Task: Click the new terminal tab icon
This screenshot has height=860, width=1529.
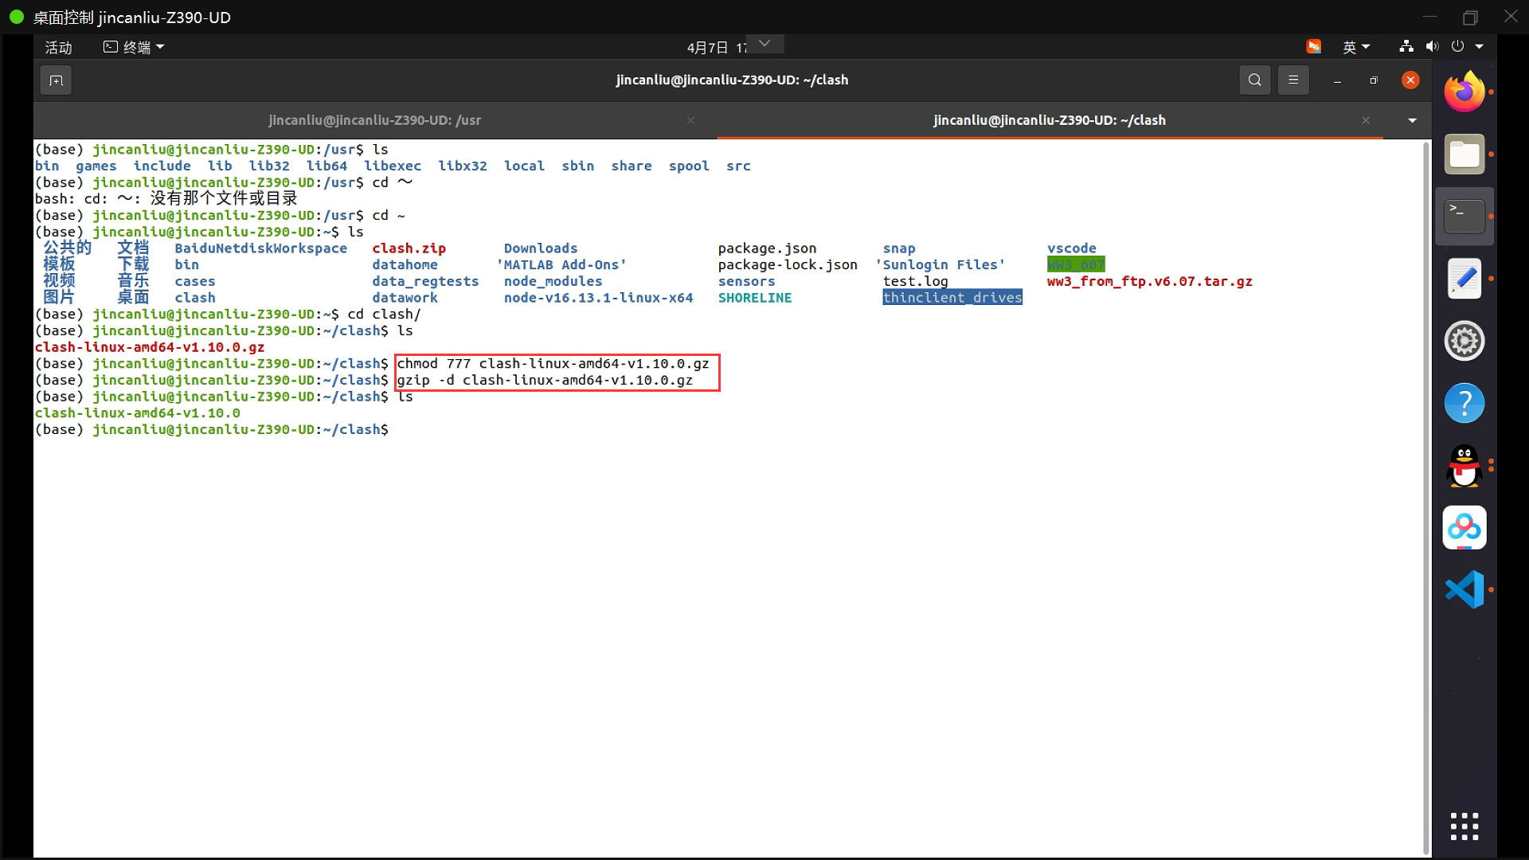Action: (x=56, y=80)
